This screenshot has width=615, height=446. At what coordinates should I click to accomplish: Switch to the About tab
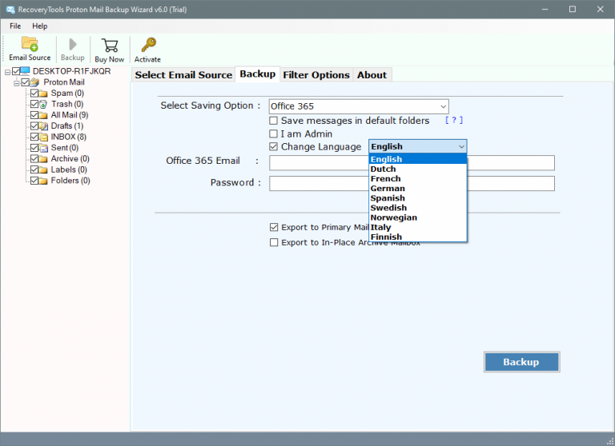point(372,75)
